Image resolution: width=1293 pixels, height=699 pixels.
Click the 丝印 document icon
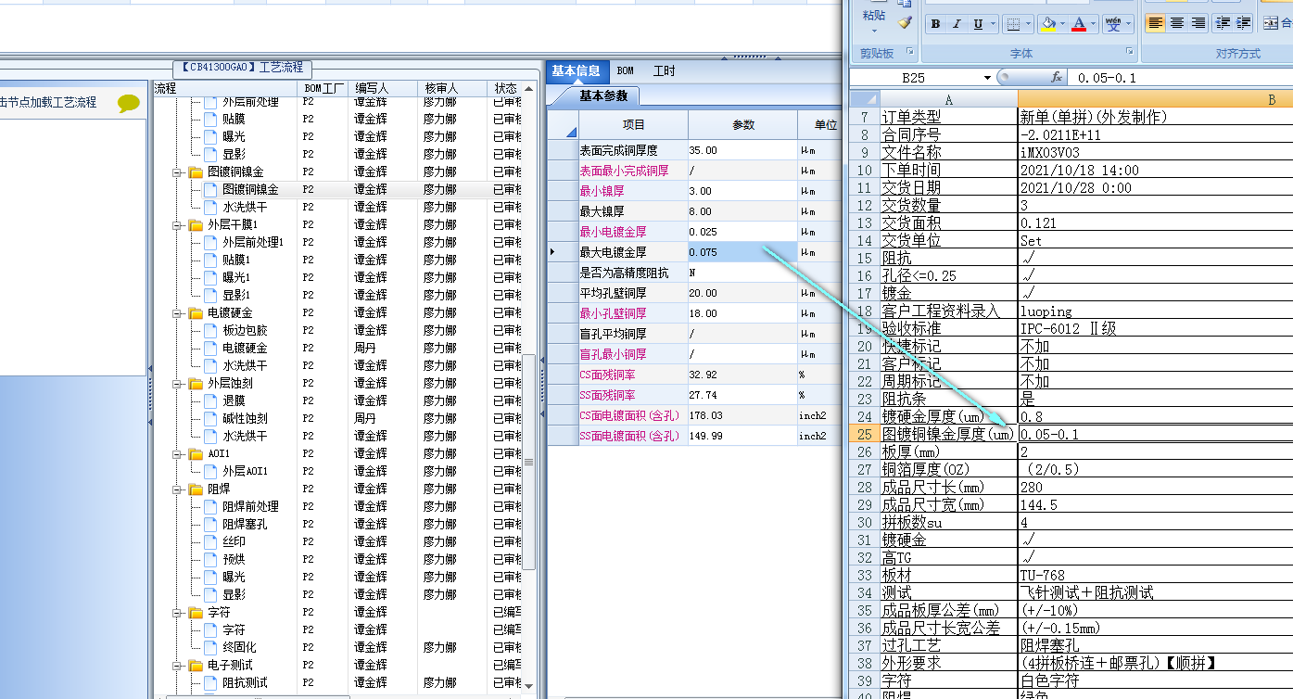click(210, 541)
